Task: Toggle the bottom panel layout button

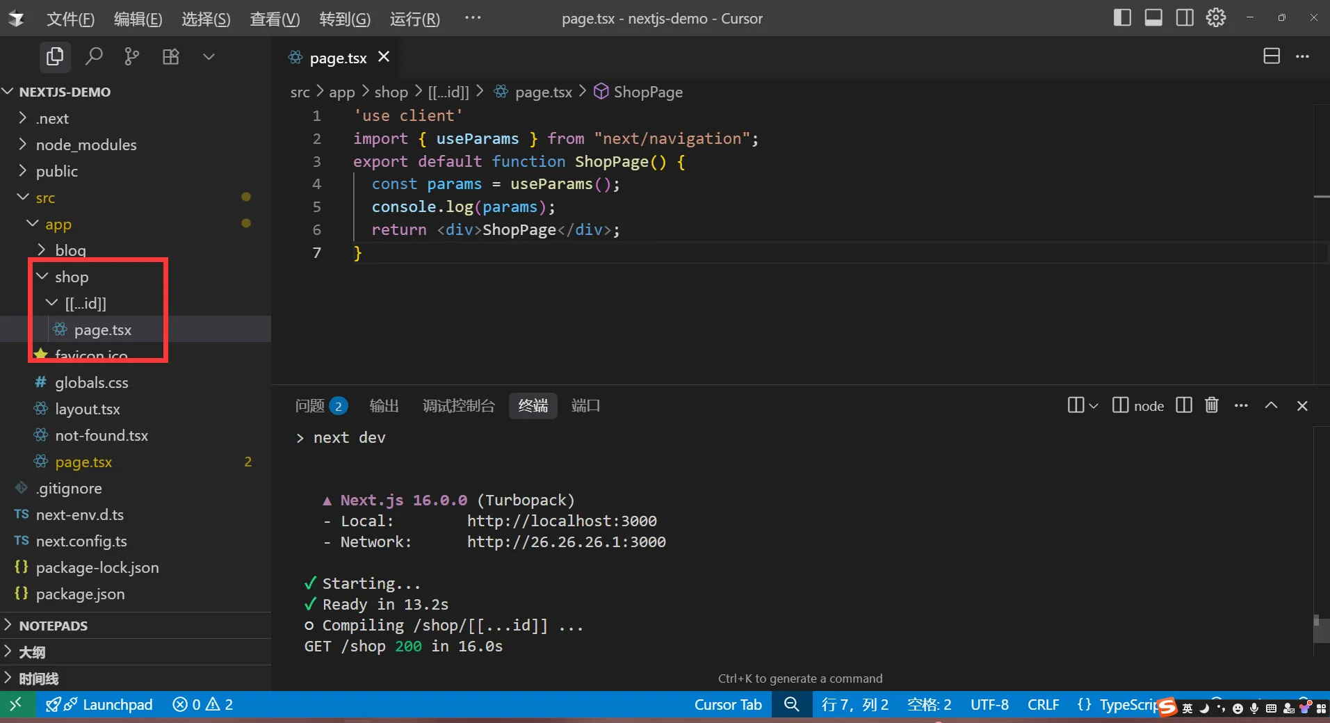Action: 1153,18
